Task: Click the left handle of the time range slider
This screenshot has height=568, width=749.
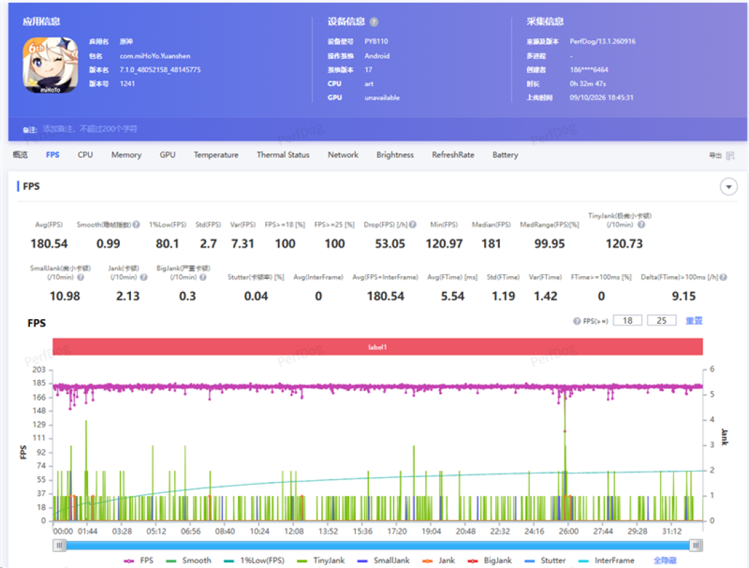Action: click(x=59, y=545)
